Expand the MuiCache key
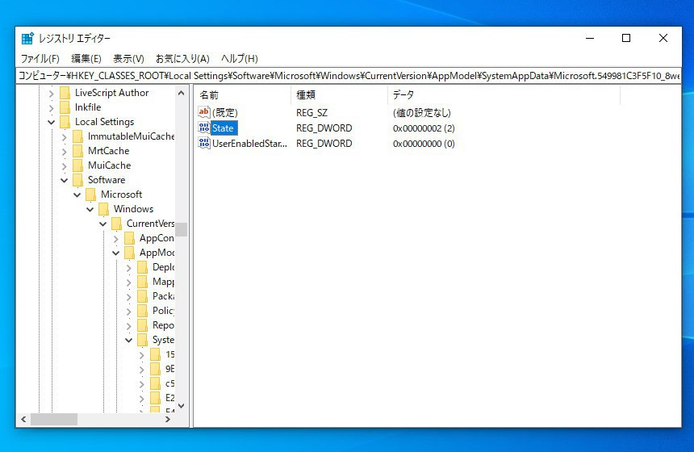This screenshot has width=694, height=452. pyautogui.click(x=65, y=166)
